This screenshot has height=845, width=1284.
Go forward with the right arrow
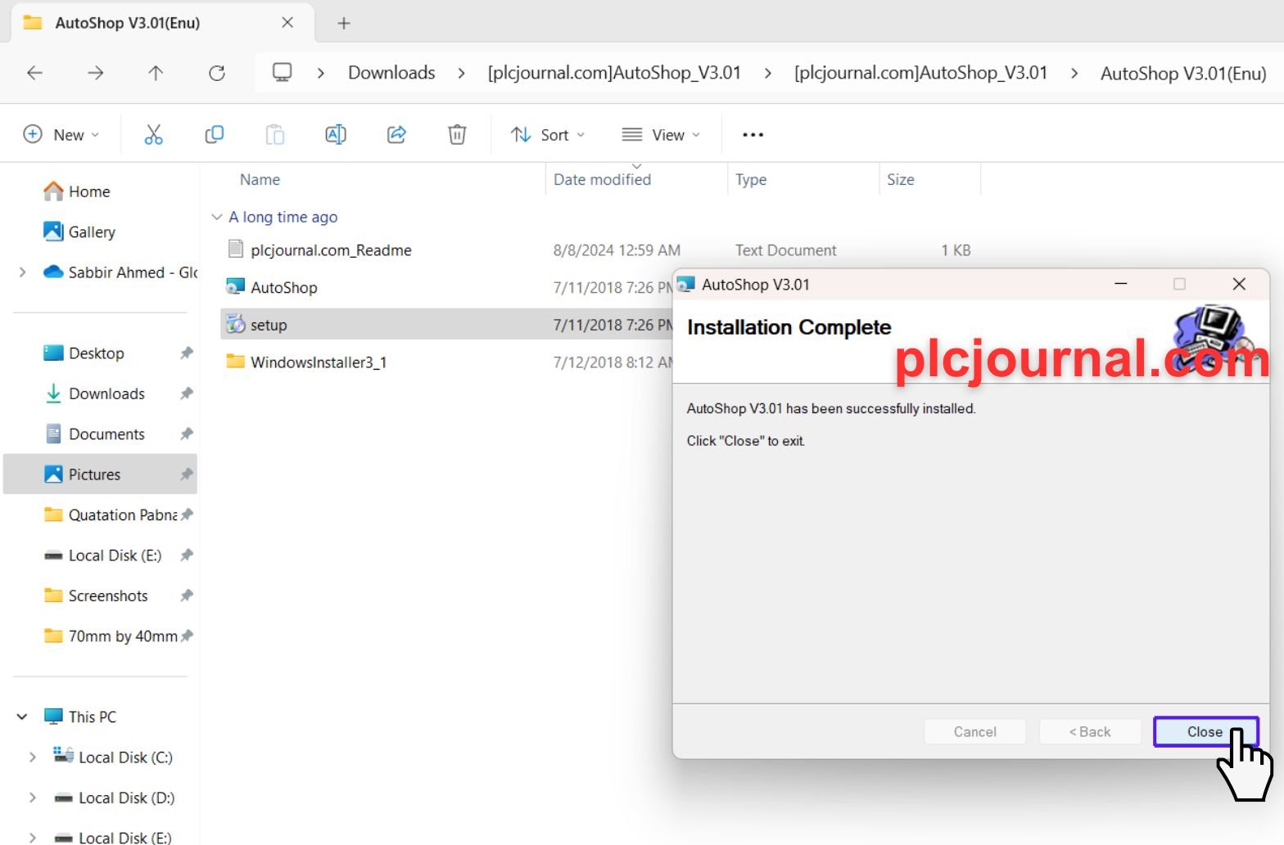(95, 73)
